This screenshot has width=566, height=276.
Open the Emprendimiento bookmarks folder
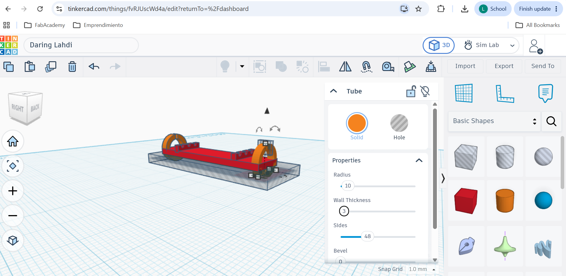[98, 25]
